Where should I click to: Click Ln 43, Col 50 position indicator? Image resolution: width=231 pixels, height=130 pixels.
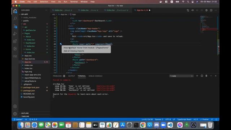(x=147, y=120)
